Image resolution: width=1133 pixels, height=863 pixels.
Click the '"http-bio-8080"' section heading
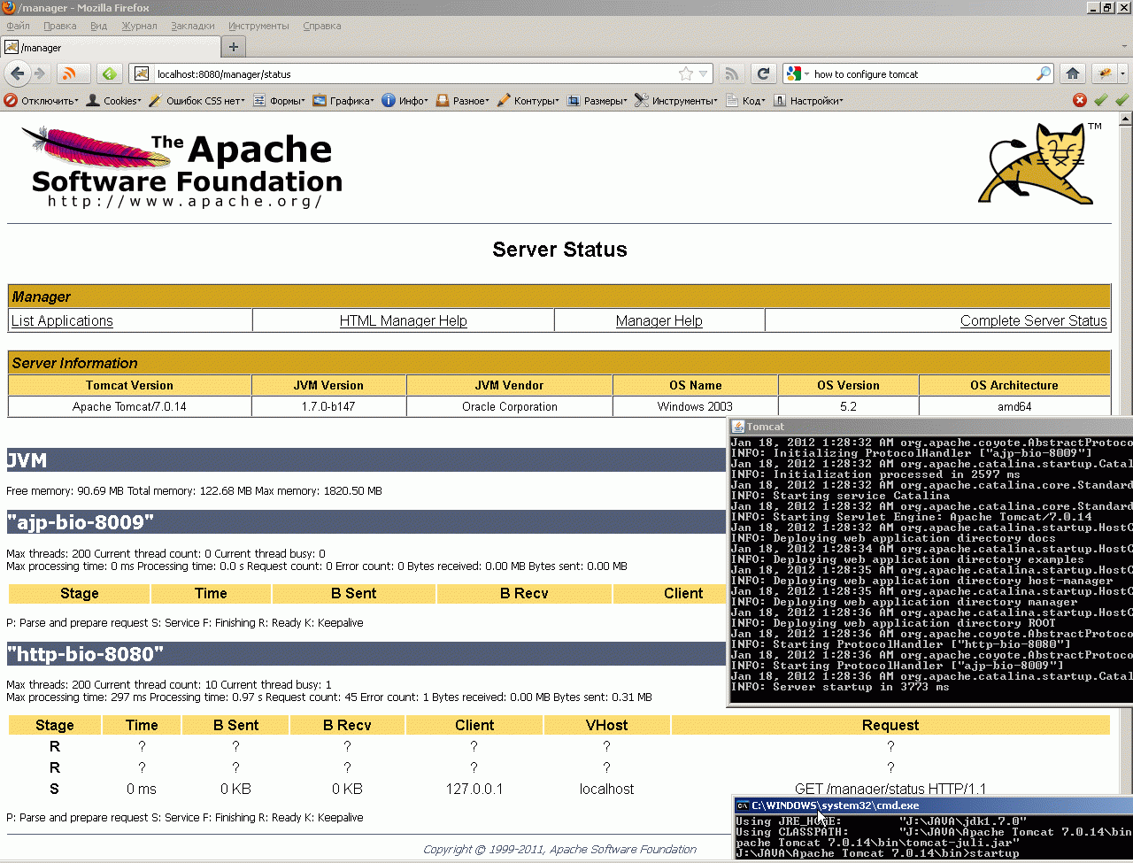coord(85,654)
